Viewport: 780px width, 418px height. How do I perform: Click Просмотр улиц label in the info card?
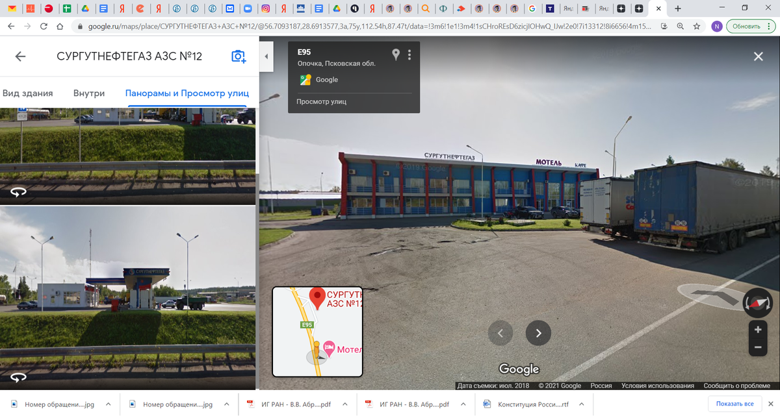[321, 101]
